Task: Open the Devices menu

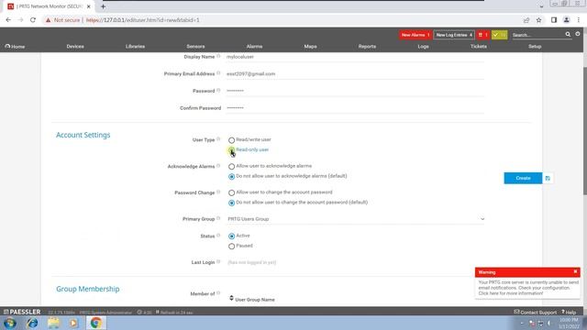Action: click(75, 47)
